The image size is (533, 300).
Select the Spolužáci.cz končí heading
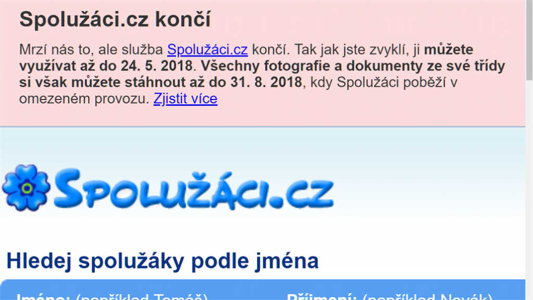[x=115, y=19]
